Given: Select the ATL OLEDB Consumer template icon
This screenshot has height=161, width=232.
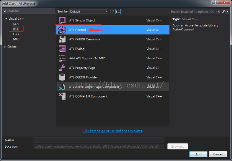Looking at the screenshot, I should tap(62, 39).
